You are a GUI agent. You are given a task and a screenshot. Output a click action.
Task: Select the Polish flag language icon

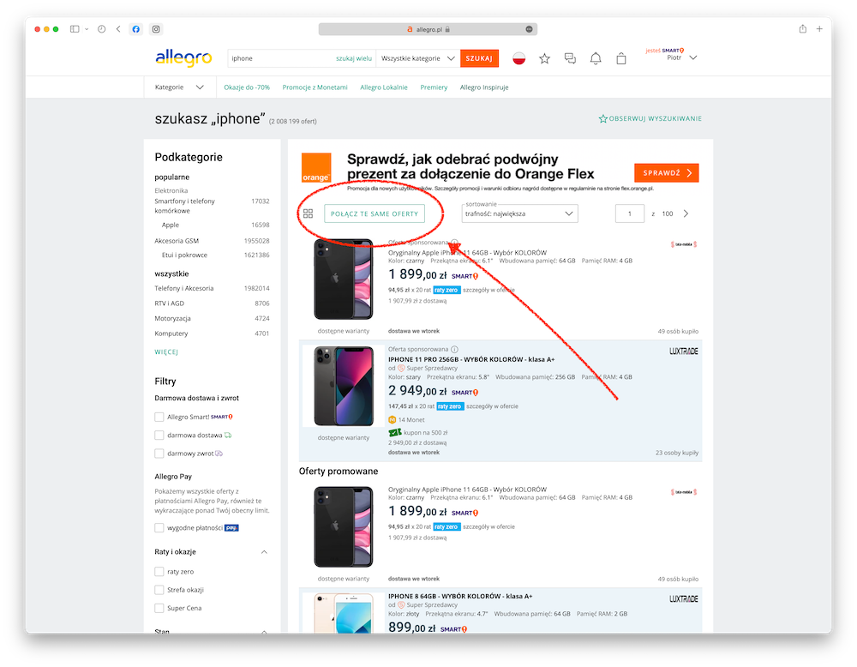point(518,58)
